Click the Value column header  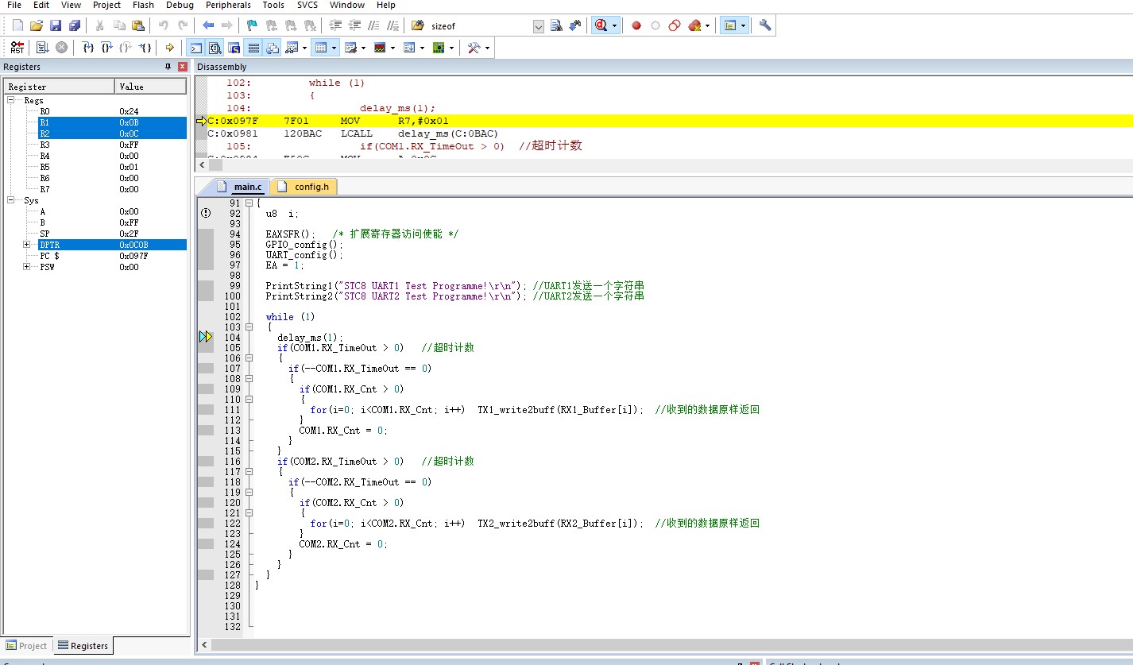(151, 87)
